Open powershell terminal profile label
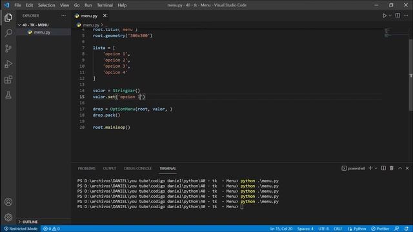This screenshot has width=413, height=232. (353, 168)
